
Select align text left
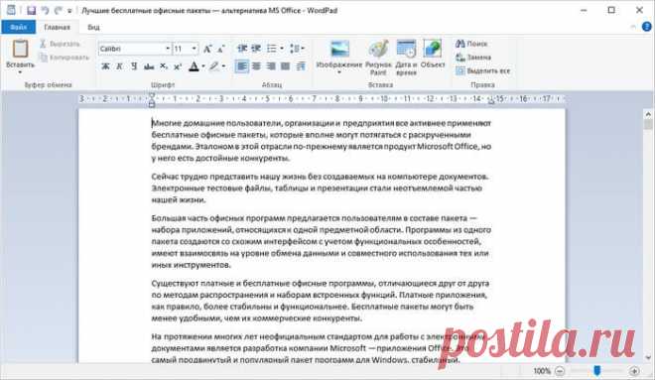point(242,66)
